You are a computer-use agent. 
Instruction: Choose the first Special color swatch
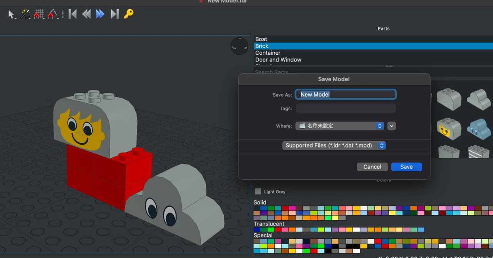tap(257, 241)
